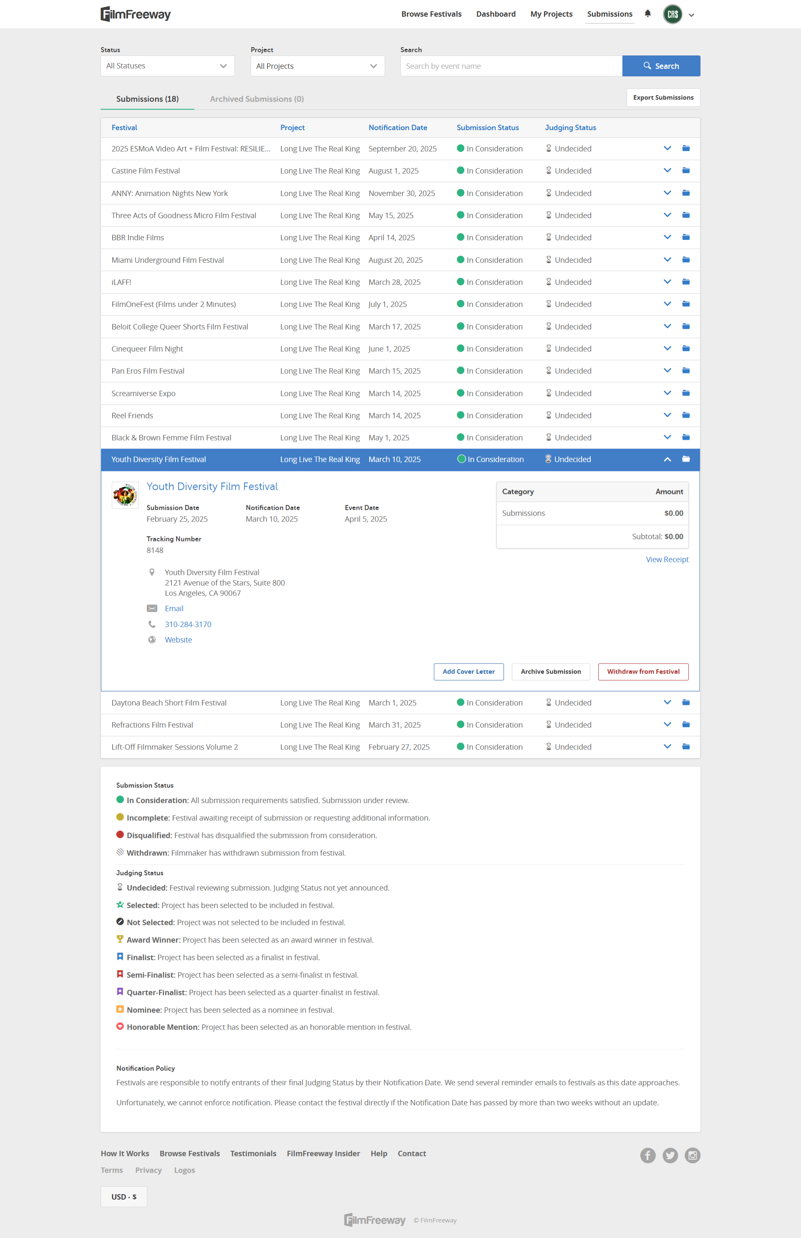Click the Search by event name field
Screen dimensions: 801x1238
(x=511, y=66)
